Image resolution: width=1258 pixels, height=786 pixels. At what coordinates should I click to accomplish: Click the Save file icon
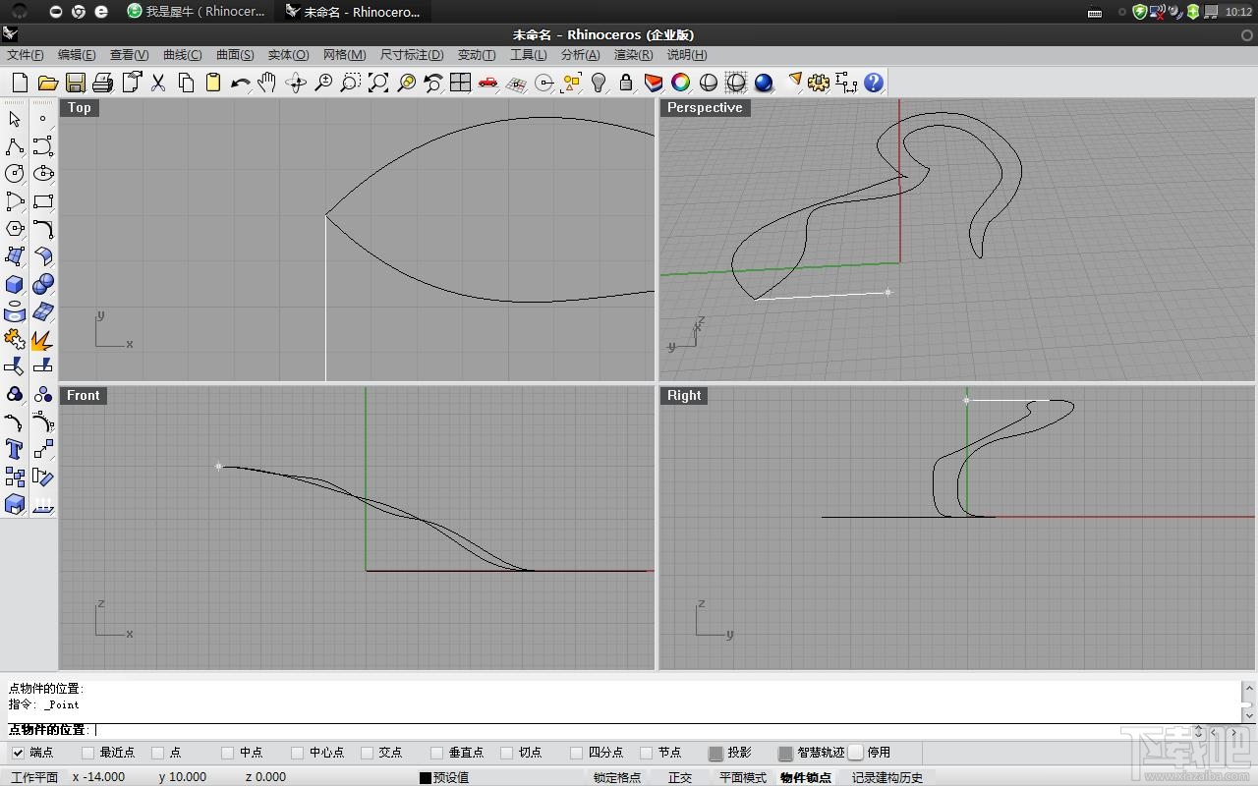point(76,84)
